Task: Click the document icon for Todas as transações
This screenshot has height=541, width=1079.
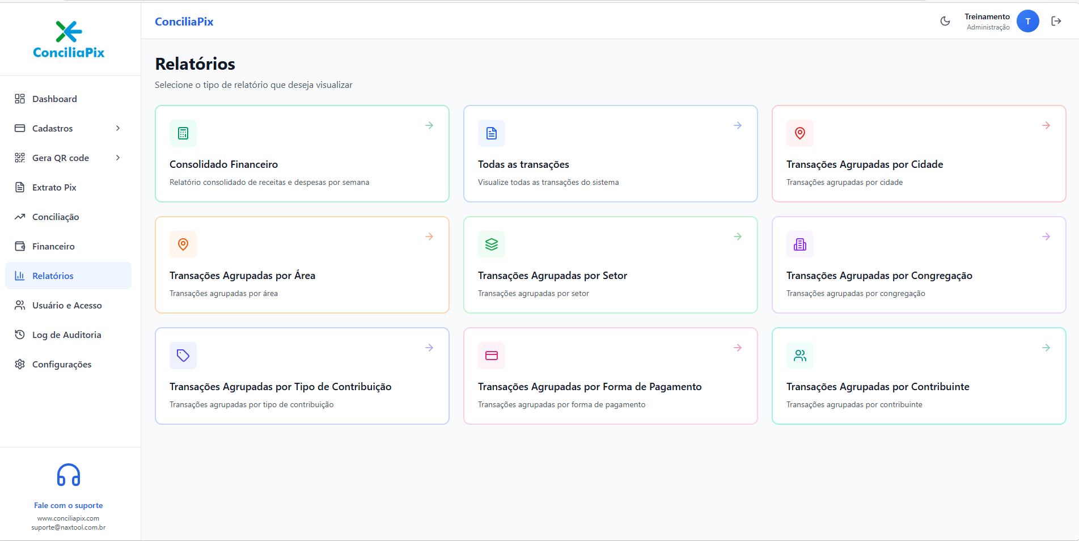Action: point(492,133)
